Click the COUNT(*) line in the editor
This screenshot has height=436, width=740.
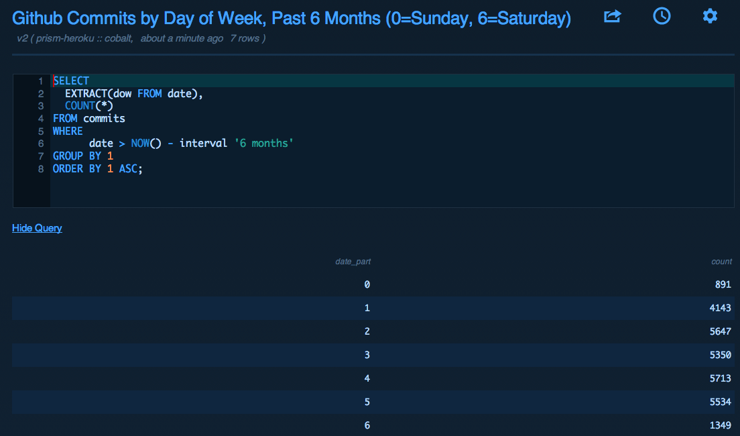pyautogui.click(x=88, y=106)
